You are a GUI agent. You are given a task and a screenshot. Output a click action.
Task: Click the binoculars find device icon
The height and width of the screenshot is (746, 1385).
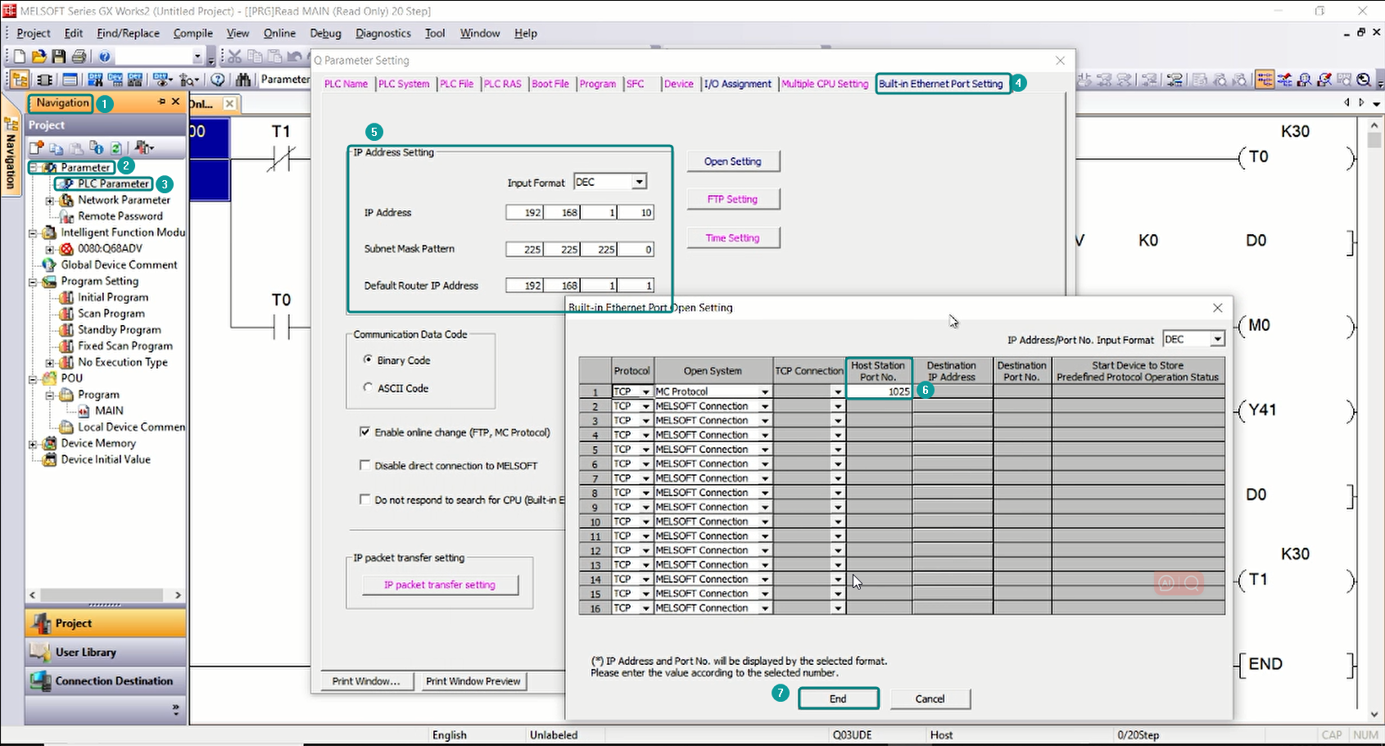[243, 79]
